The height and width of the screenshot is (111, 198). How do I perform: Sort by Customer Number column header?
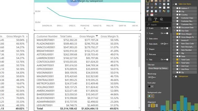47,36
